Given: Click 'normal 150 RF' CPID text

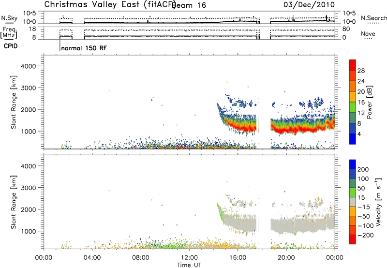Looking at the screenshot, I should 84,48.
